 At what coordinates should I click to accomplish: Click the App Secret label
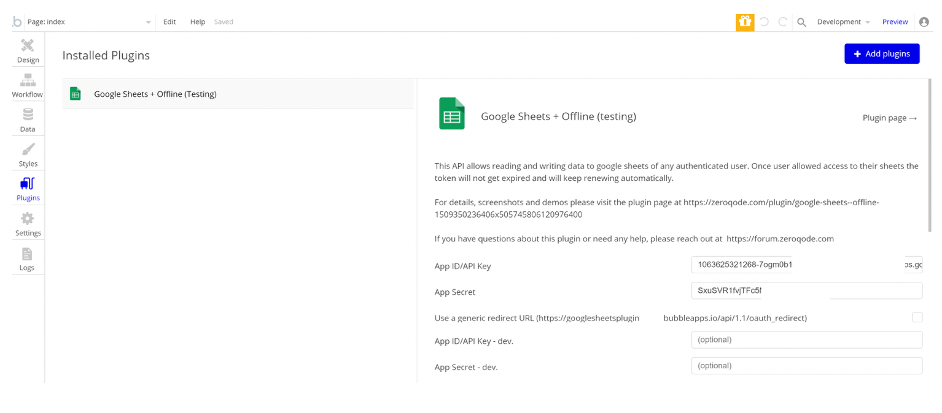click(455, 292)
